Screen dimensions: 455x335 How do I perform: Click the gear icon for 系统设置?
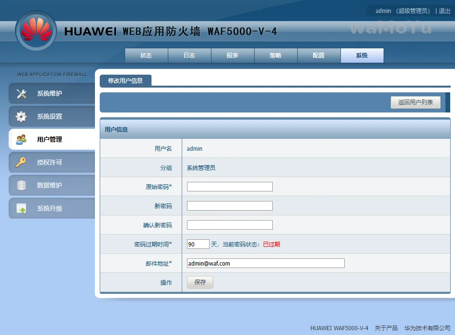22,117
